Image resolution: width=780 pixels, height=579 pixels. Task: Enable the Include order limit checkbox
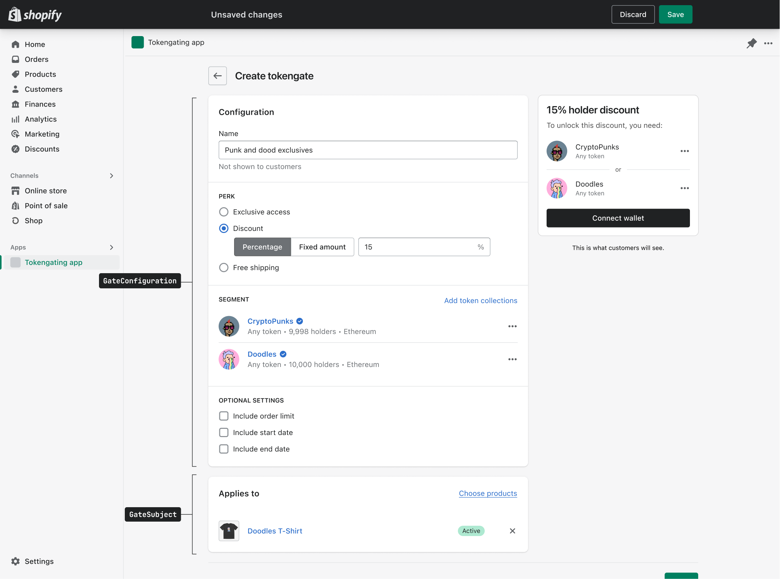tap(223, 416)
